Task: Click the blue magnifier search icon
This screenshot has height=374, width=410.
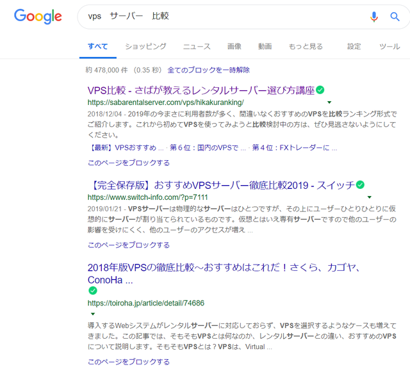Action: 395,17
